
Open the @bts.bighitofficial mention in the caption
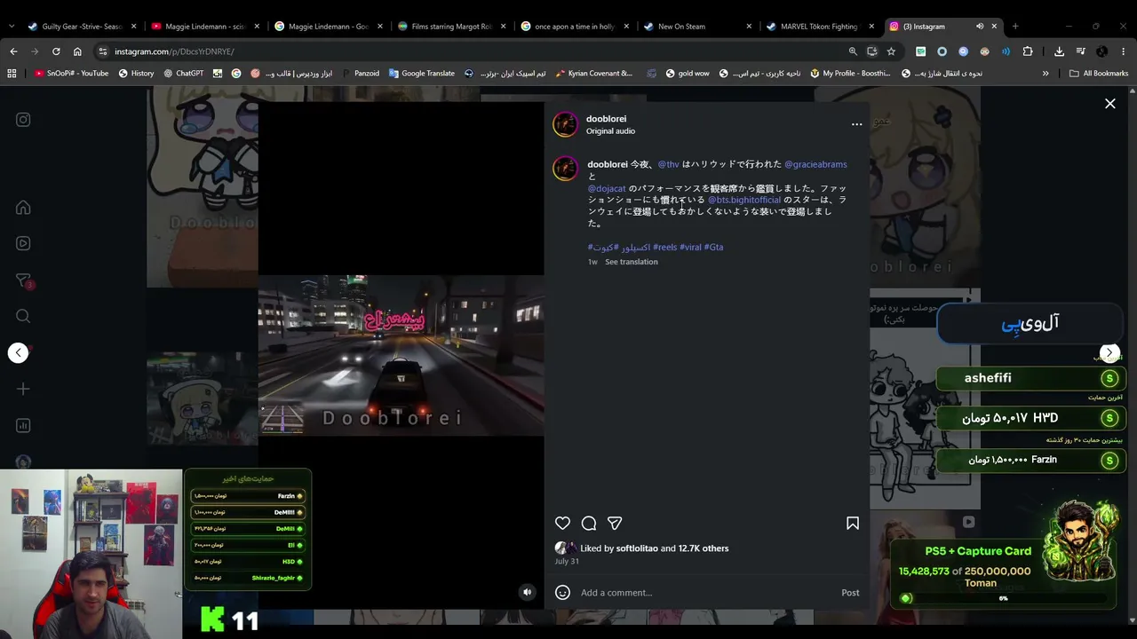744,200
